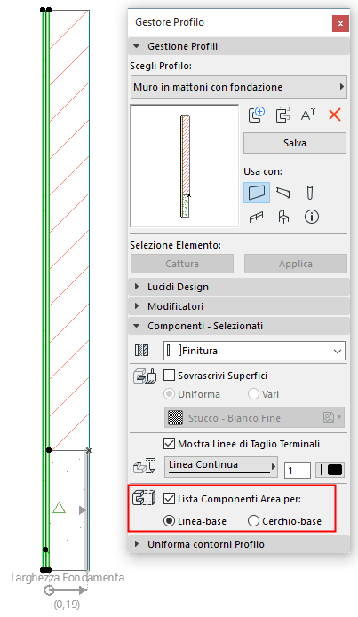The height and width of the screenshot is (617, 358).
Task: Delete profile with red X icon
Action: pos(334,115)
